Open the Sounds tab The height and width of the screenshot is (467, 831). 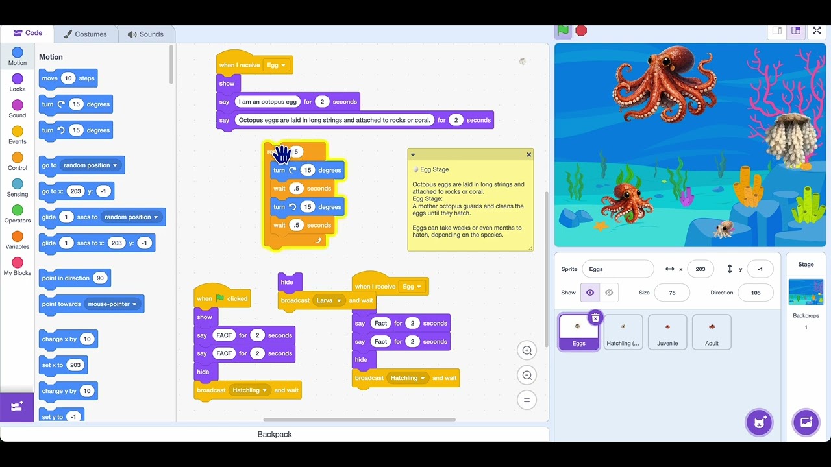(x=145, y=34)
